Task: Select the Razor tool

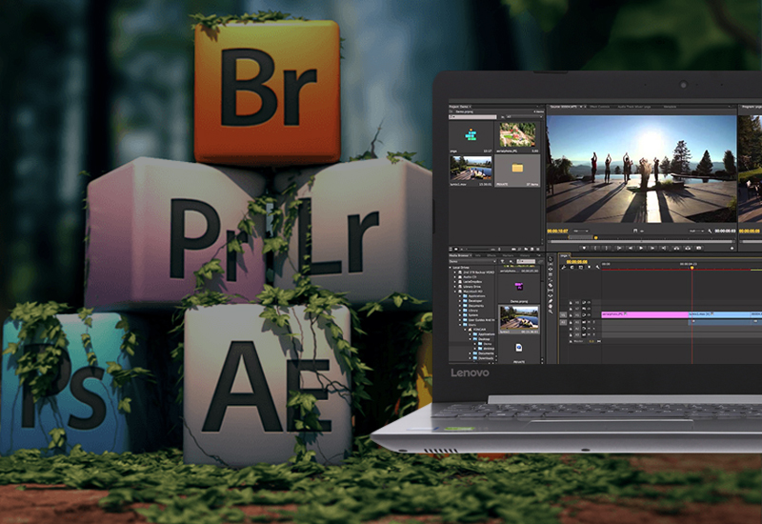Action: (x=551, y=285)
